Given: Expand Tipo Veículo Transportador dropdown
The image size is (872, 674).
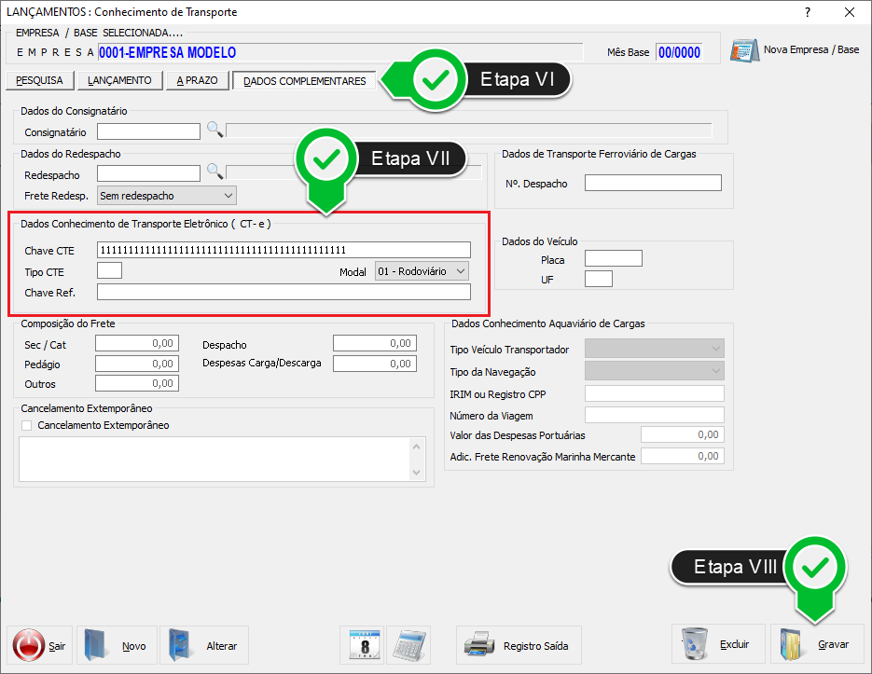Looking at the screenshot, I should [x=715, y=349].
